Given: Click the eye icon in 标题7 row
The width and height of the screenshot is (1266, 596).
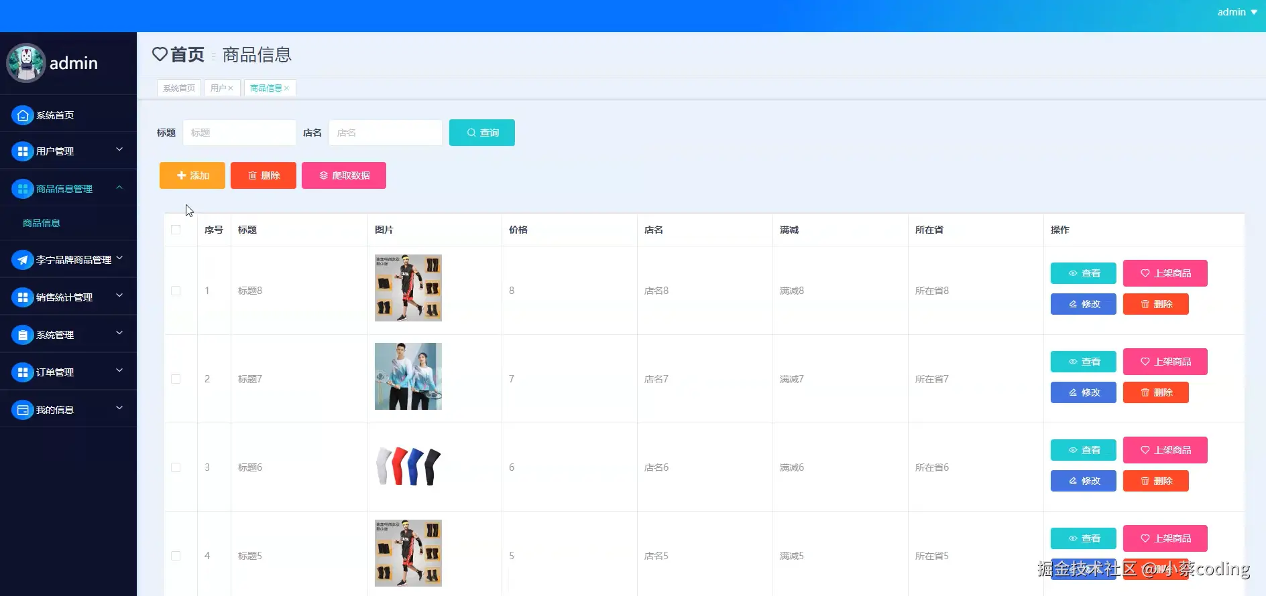Looking at the screenshot, I should point(1073,362).
